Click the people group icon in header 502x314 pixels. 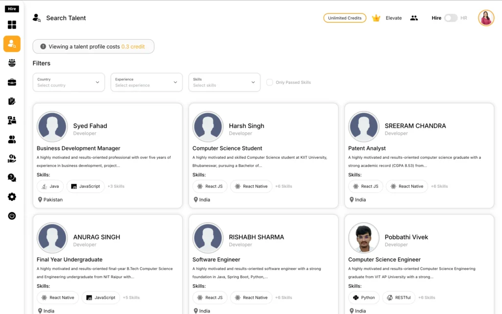(414, 18)
